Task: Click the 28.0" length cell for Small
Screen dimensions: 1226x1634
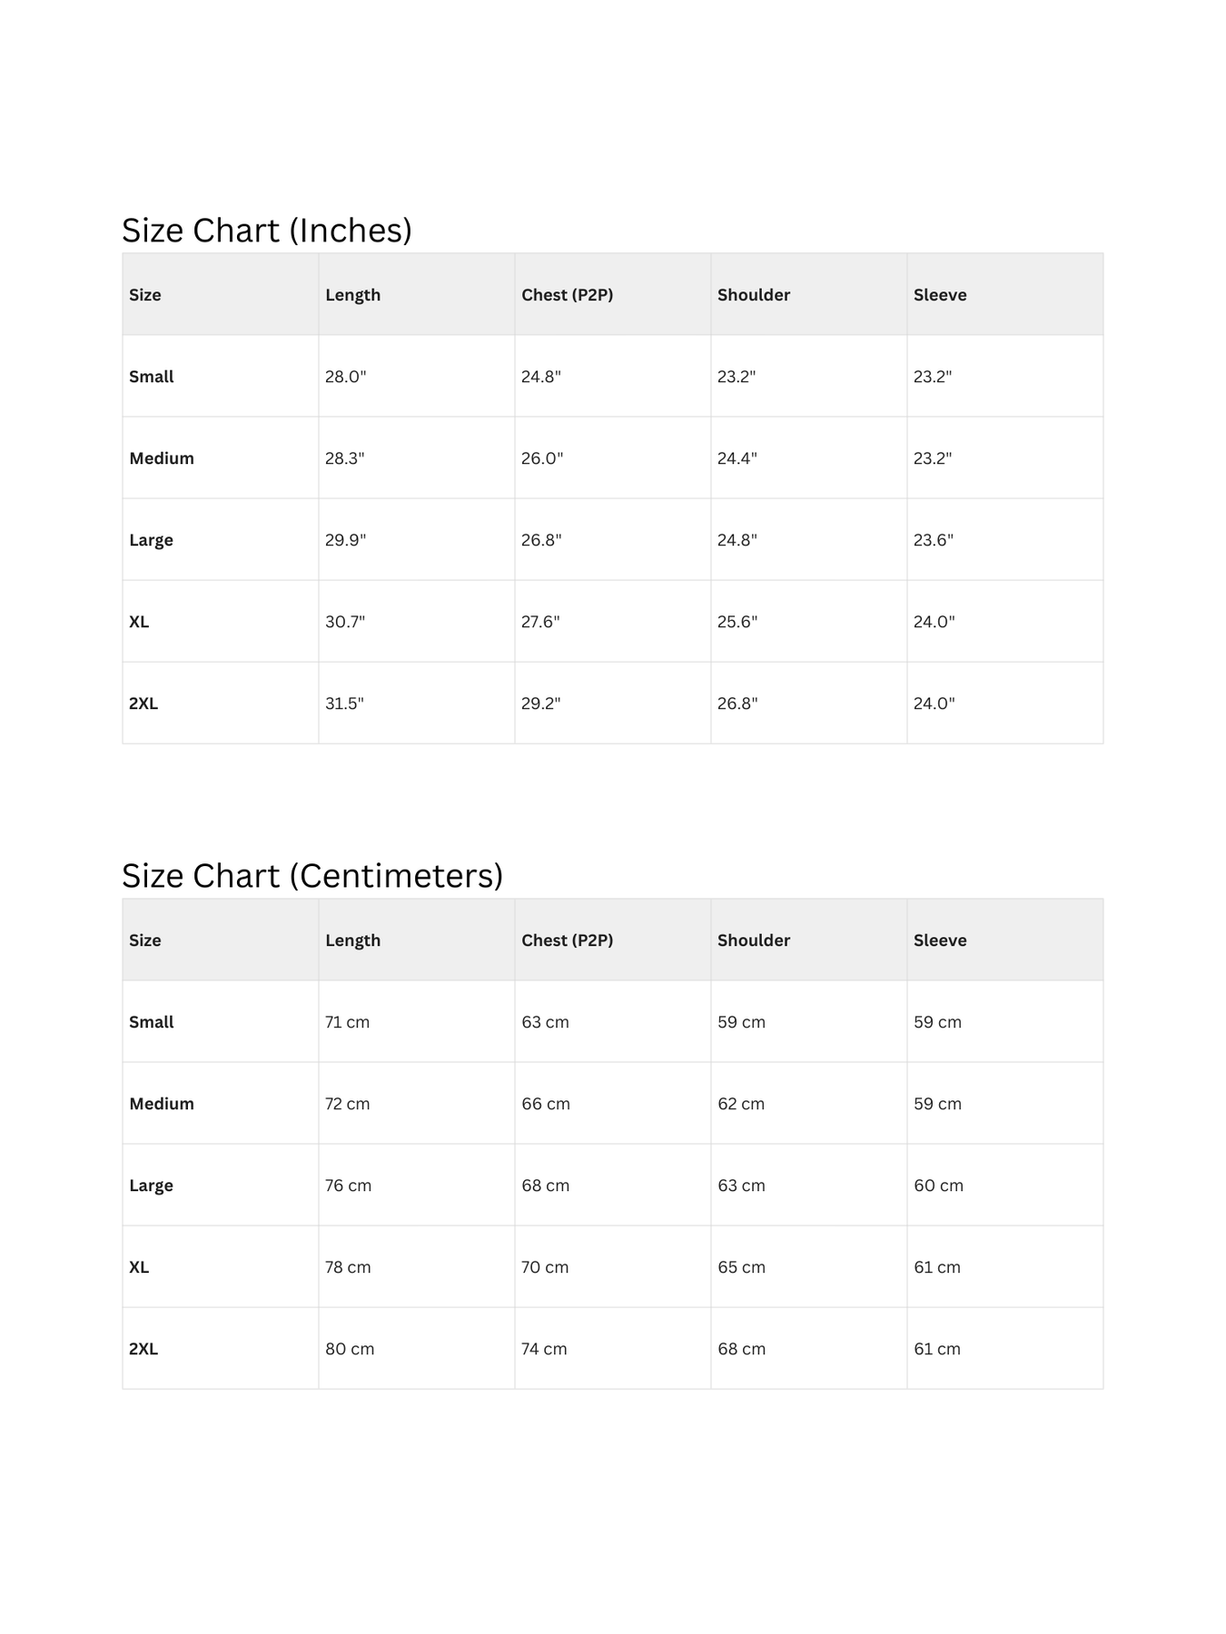Action: 345,377
